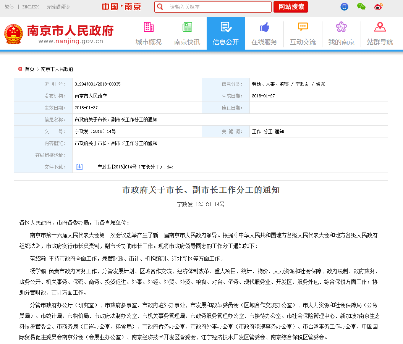Open the Weibo icon link

(x=378, y=6)
